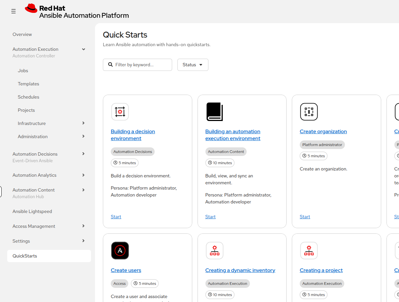Screen dimensions: 399x302
Task: Start the Create organization quickstart
Action: click(305, 217)
